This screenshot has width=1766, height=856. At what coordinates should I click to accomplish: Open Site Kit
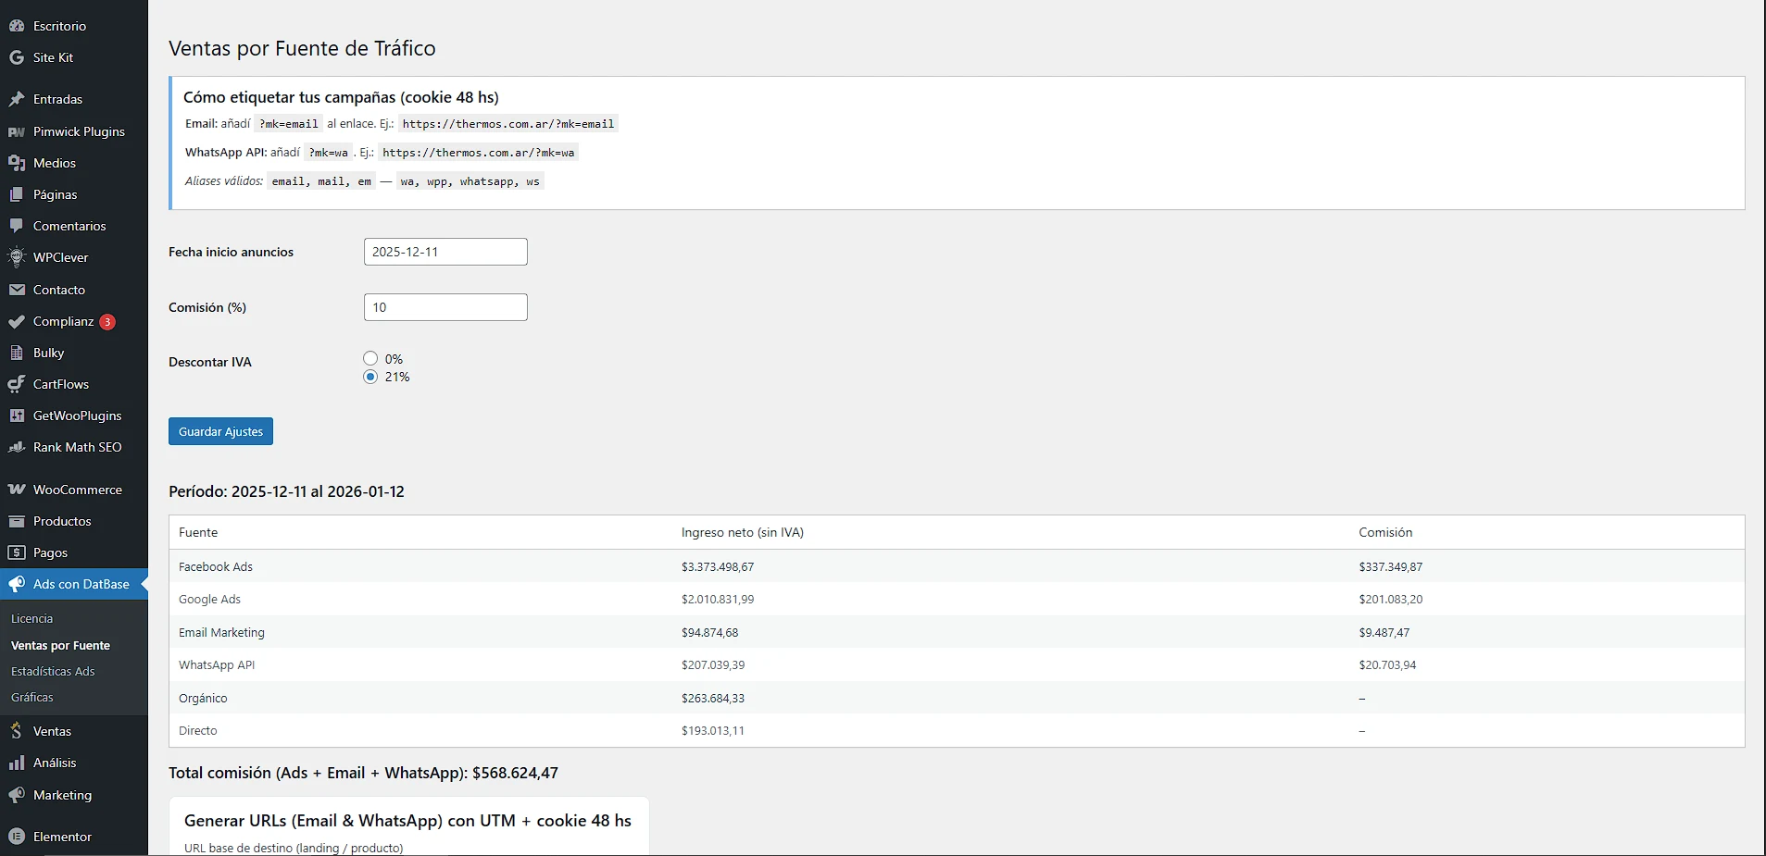point(53,56)
